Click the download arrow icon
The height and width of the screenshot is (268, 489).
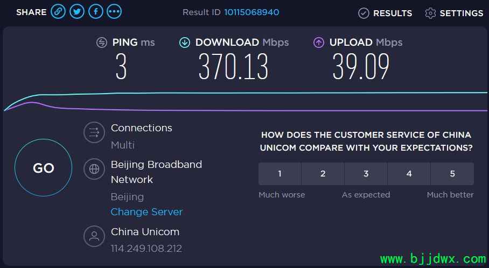[x=185, y=42]
